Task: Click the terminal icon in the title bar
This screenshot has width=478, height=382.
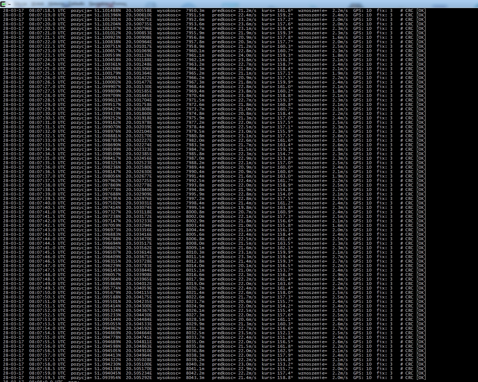Action: click(3, 4)
